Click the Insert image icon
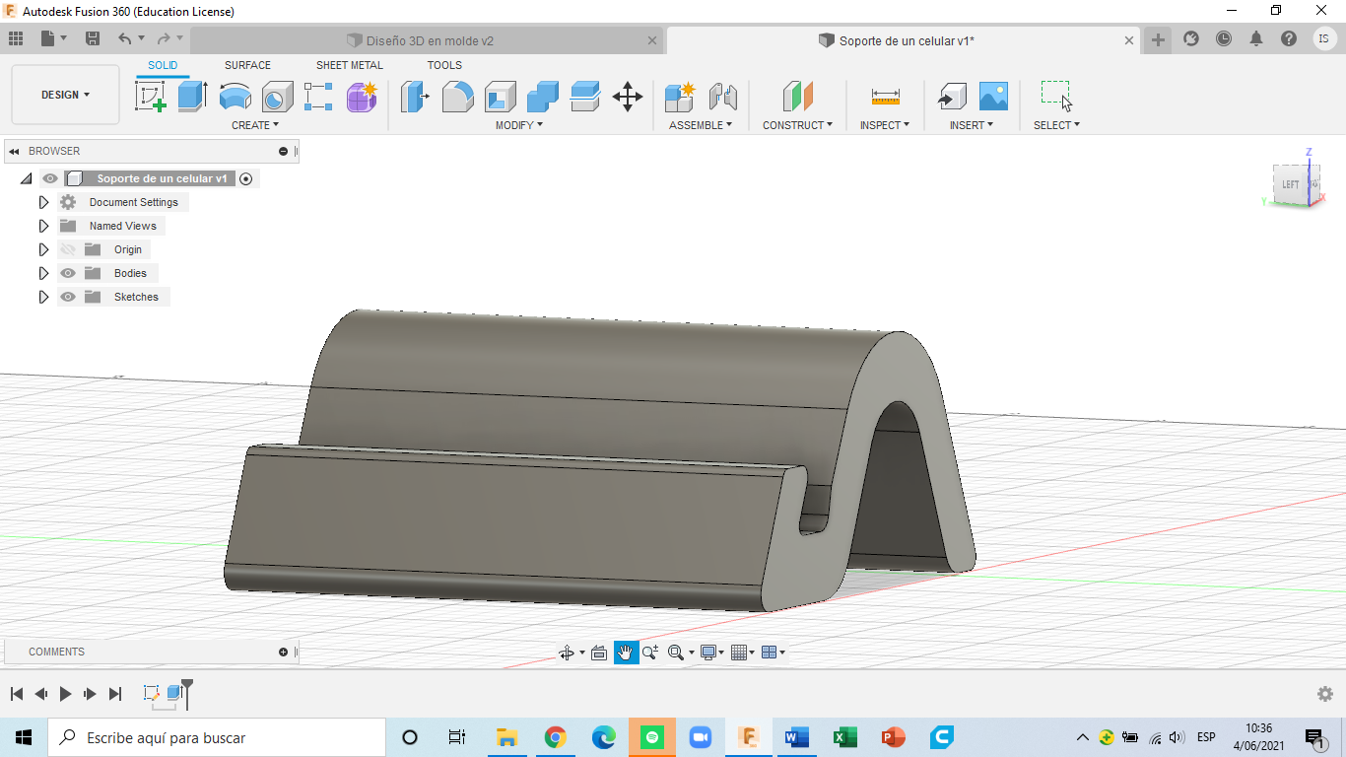 point(993,97)
